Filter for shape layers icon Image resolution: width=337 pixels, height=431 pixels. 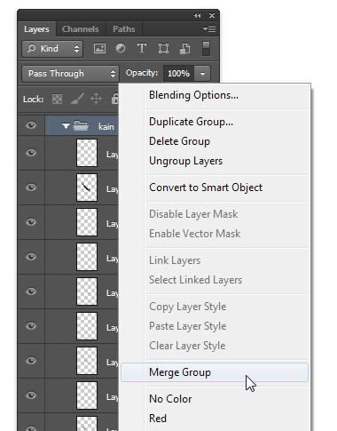tap(163, 48)
